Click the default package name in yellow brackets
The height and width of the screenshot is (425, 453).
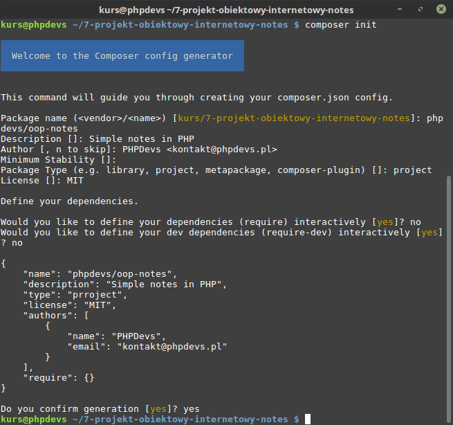click(294, 118)
